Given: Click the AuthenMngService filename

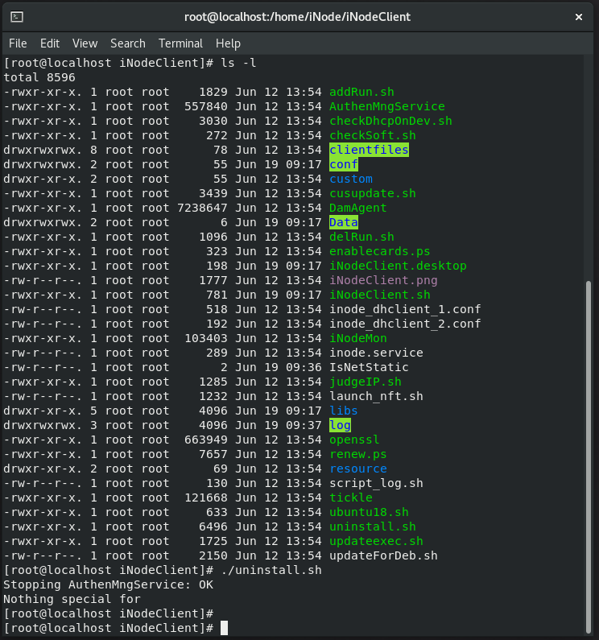Looking at the screenshot, I should pos(387,106).
